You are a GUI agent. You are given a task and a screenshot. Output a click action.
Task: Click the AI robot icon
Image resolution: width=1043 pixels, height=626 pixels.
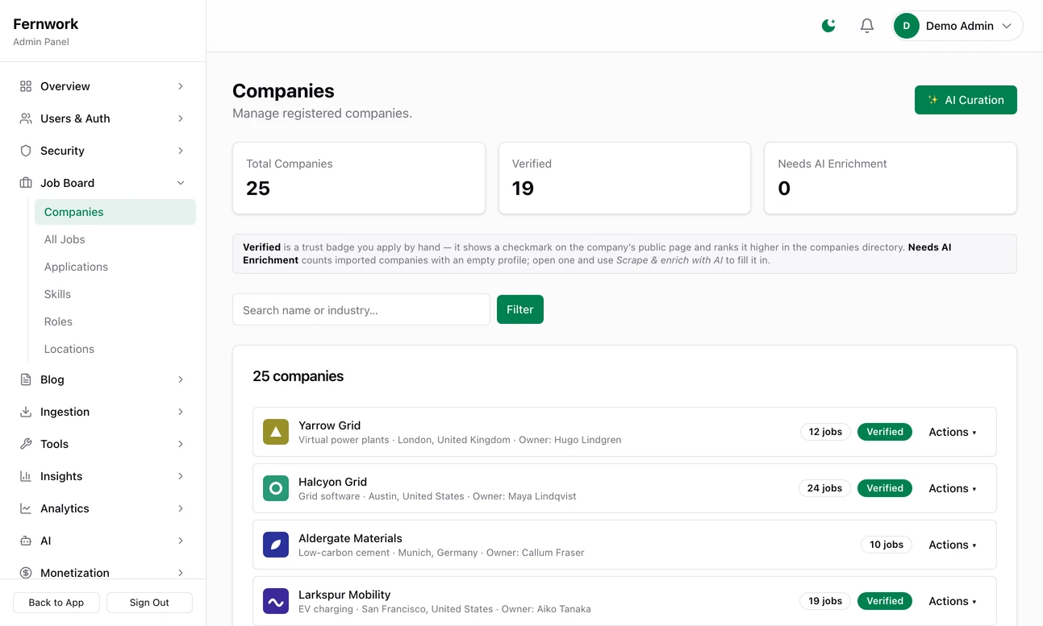coord(26,541)
